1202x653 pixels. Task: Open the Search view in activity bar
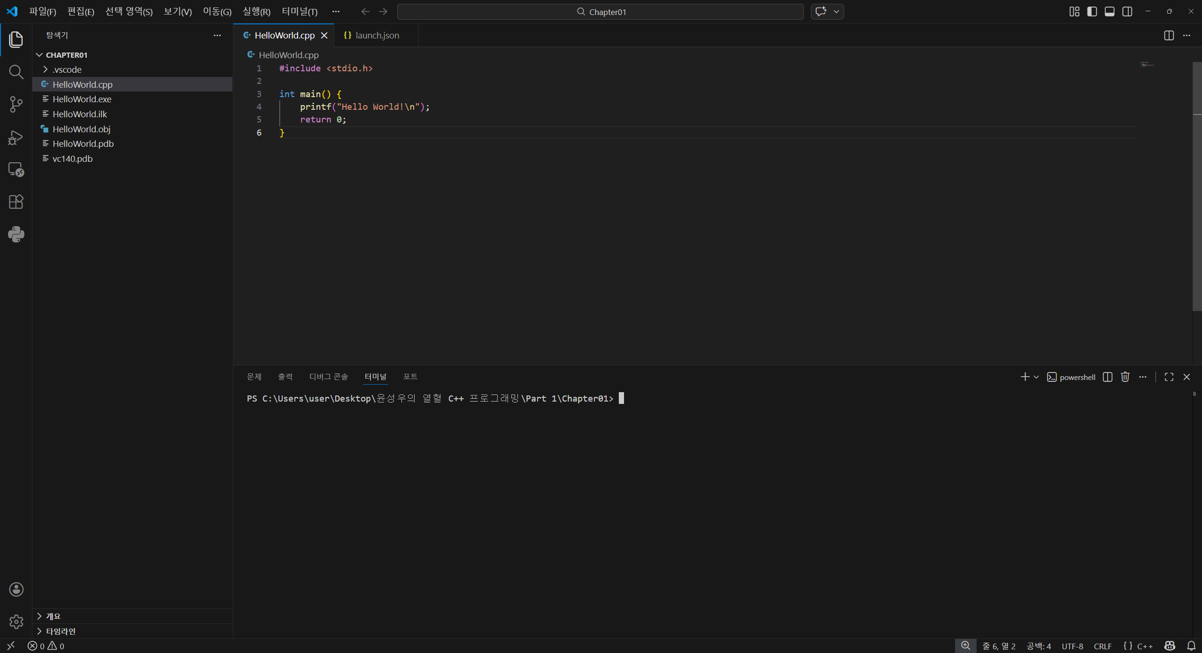click(x=16, y=72)
